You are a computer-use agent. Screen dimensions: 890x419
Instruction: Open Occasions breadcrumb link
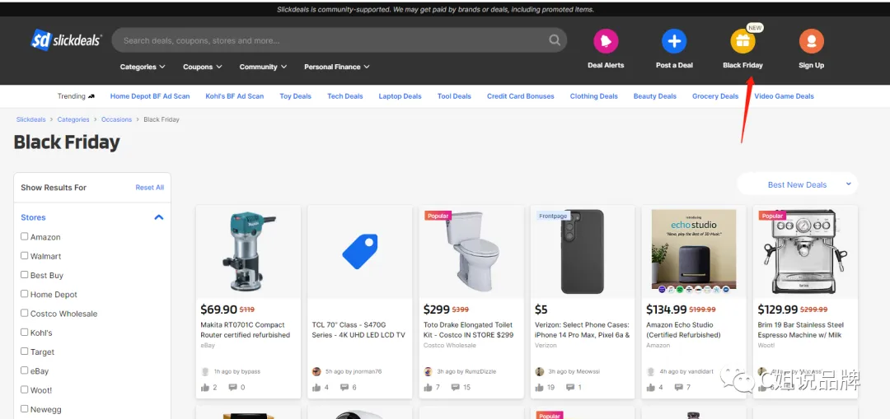tap(116, 119)
